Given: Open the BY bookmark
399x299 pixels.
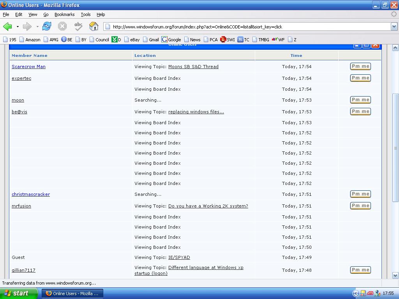Looking at the screenshot, I should click(x=81, y=40).
